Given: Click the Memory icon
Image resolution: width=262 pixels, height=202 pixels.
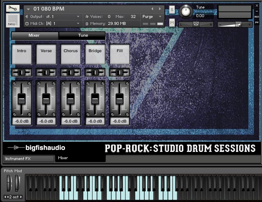Looking at the screenshot, I should pos(87,24).
